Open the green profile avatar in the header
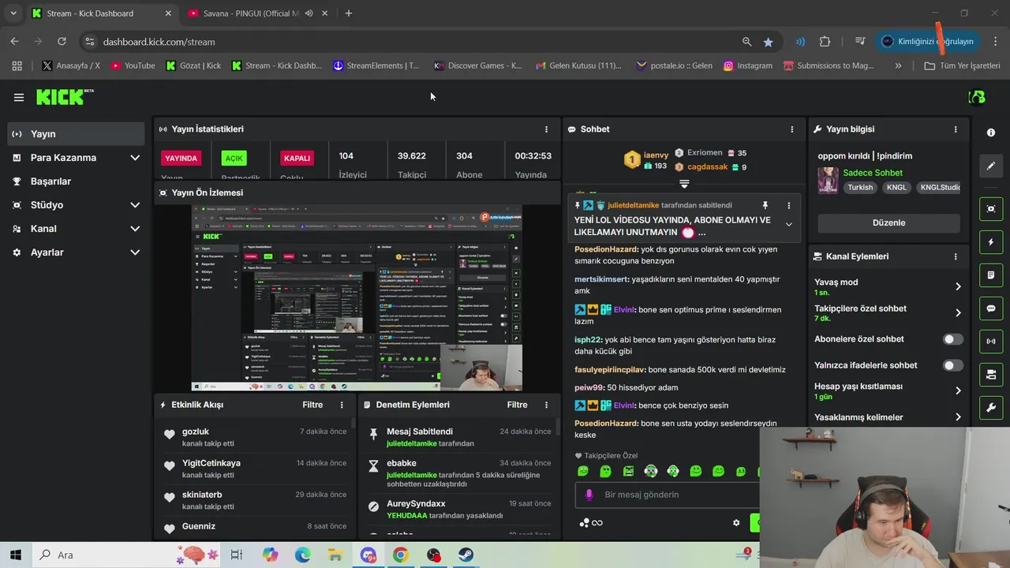 tap(977, 97)
